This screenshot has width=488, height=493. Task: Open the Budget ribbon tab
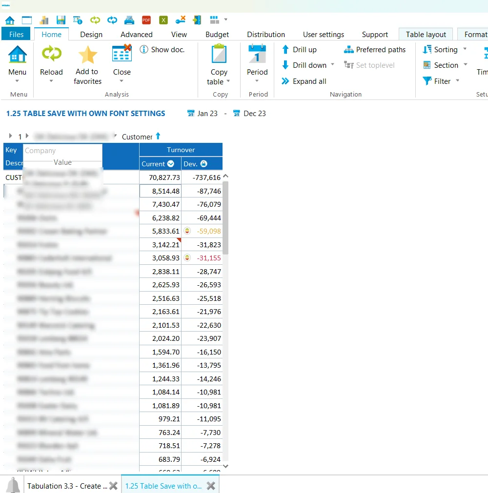(x=217, y=34)
